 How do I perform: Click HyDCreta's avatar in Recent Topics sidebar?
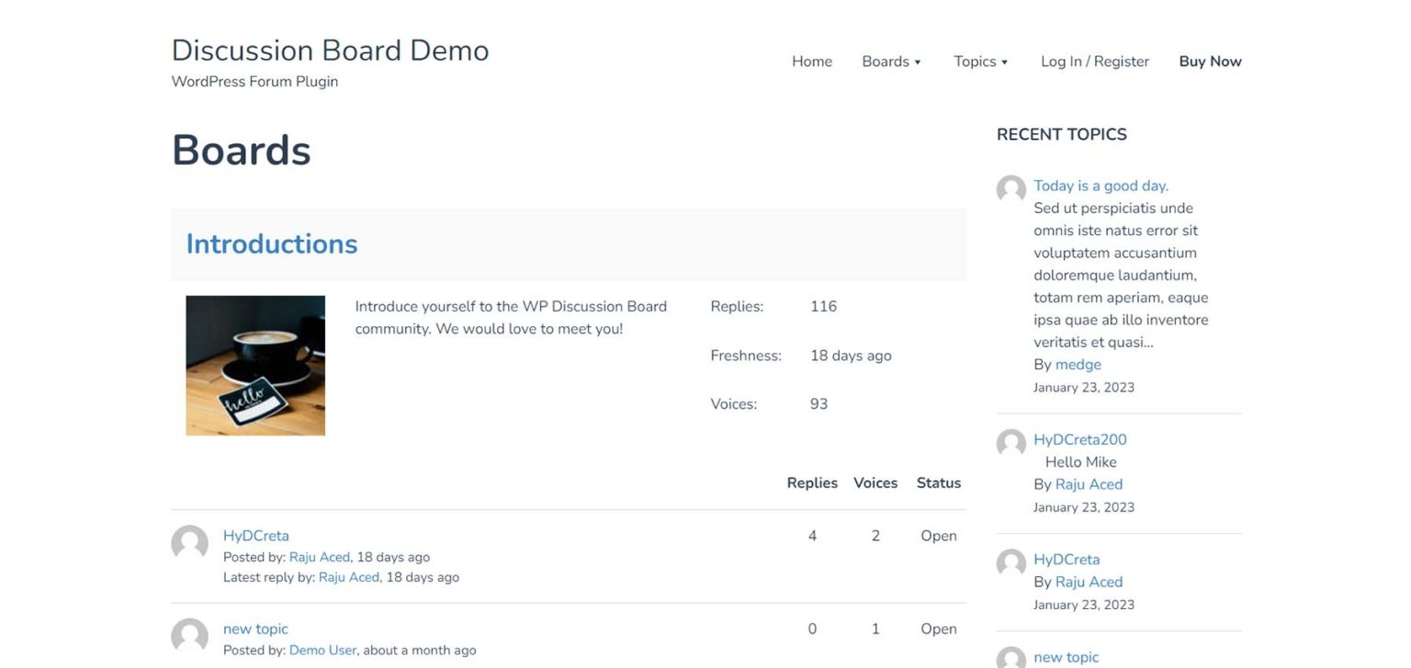[x=1010, y=563]
